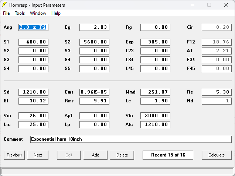Click the Ang label
235x176 pixels.
(8, 27)
